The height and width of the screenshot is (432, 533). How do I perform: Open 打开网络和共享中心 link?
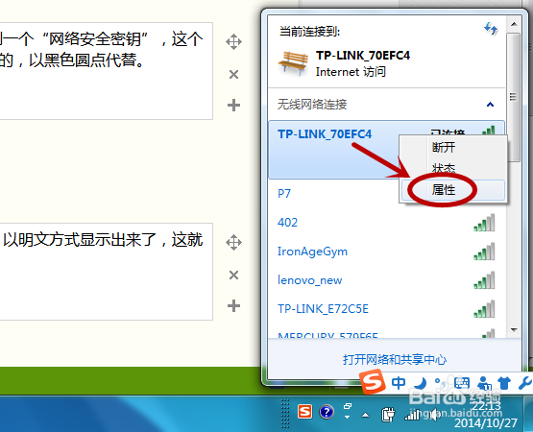coord(395,359)
